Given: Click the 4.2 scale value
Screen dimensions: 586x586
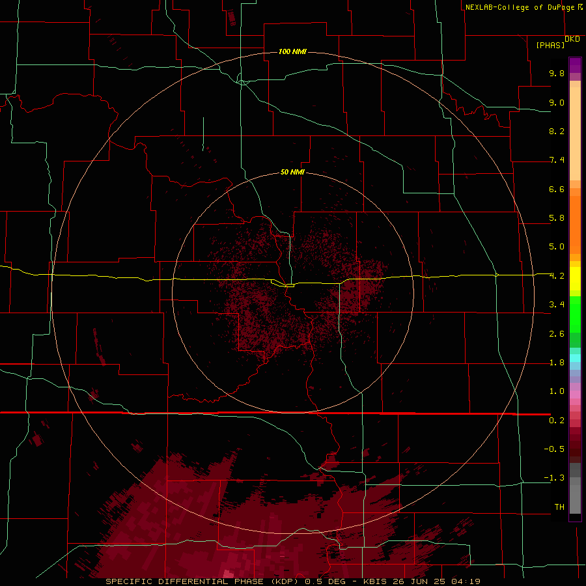Looking at the screenshot, I should pyautogui.click(x=557, y=276).
